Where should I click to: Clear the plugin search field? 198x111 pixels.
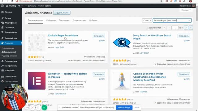189,21
